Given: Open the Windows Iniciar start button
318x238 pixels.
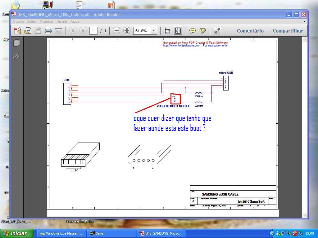Looking at the screenshot, I should [16, 233].
